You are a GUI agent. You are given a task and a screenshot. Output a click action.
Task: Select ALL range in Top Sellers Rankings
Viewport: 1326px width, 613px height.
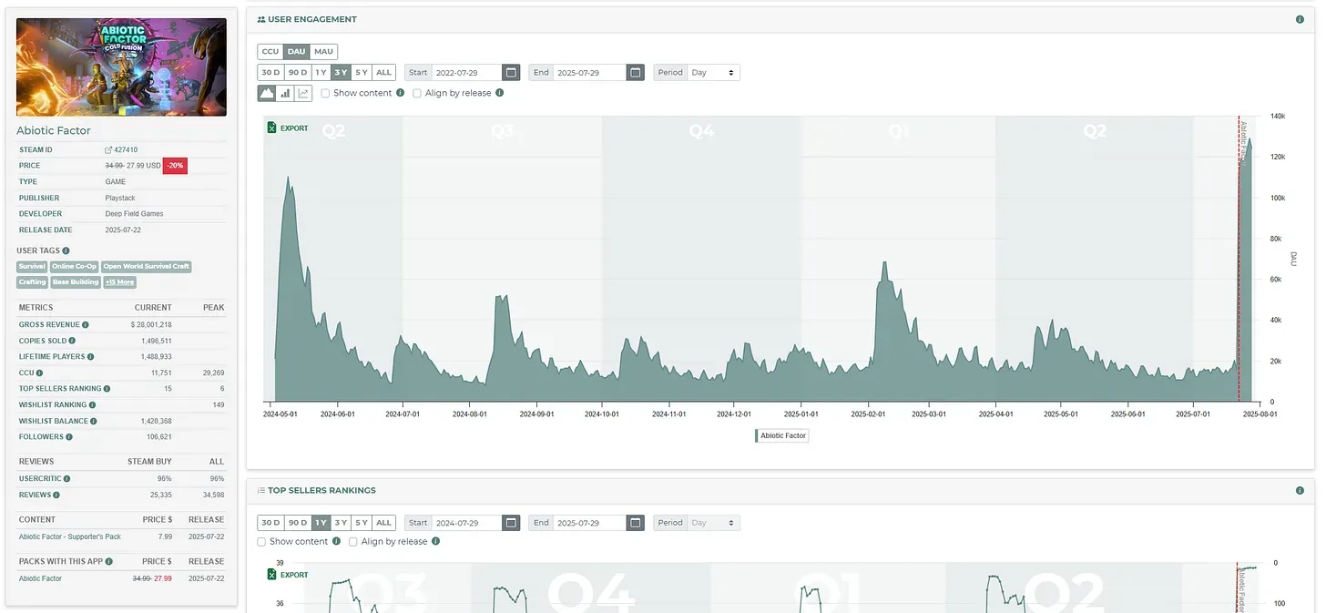[x=383, y=523]
